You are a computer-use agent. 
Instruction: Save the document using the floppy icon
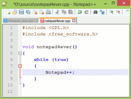pos(21,12)
